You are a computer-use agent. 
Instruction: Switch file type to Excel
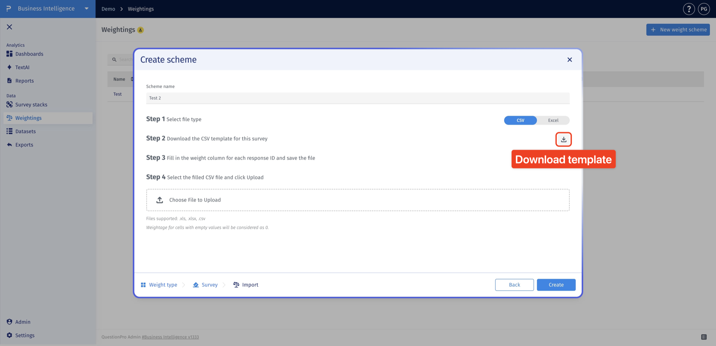[553, 120]
